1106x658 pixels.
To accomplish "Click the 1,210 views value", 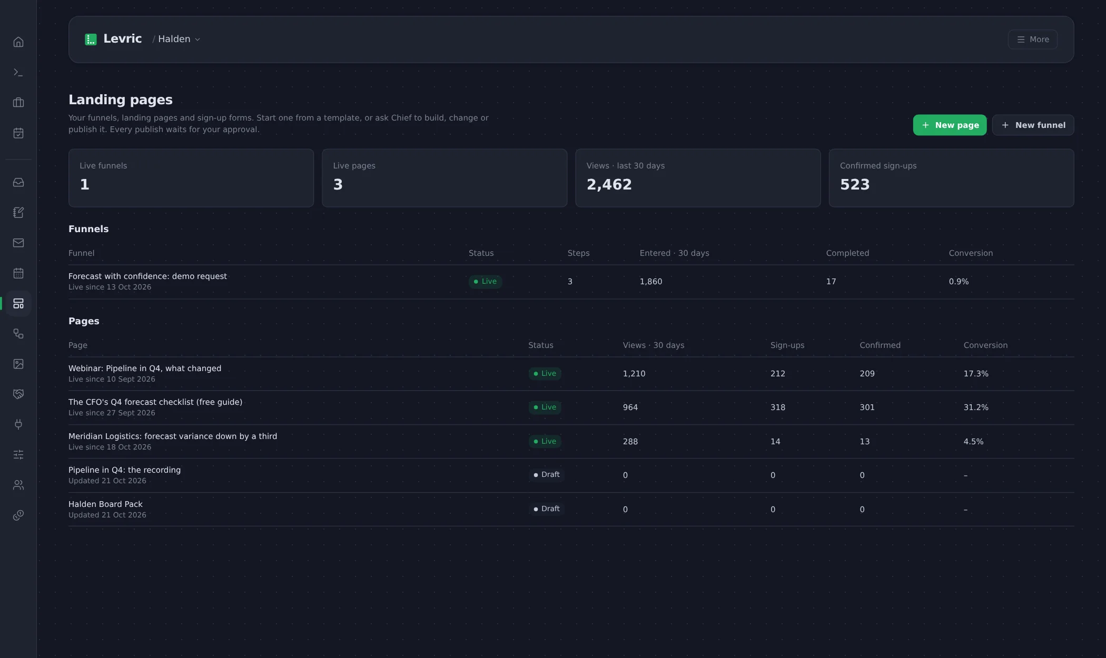I will click(634, 374).
